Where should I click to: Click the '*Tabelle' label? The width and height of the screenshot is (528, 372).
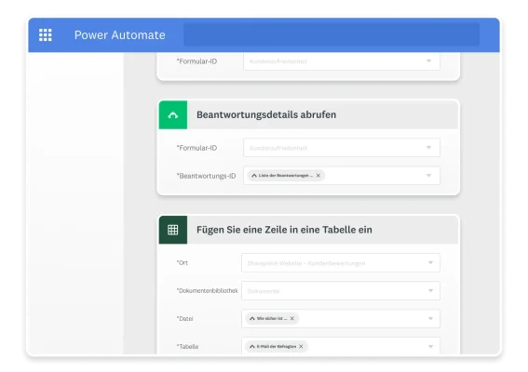coord(187,347)
